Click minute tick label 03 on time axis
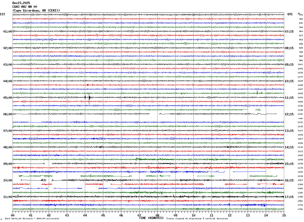This screenshot has height=222, width=304. (67, 215)
